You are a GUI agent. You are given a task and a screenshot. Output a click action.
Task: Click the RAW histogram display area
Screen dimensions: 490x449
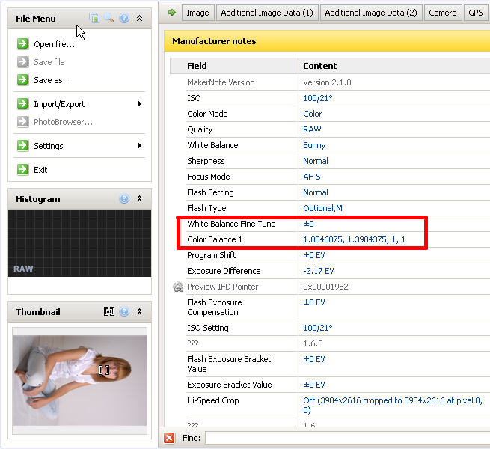(x=80, y=243)
